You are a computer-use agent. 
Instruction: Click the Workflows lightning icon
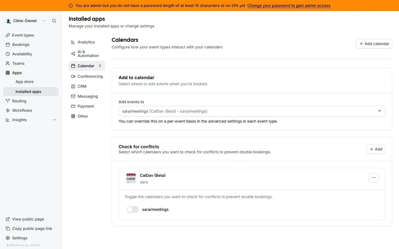tap(8, 110)
